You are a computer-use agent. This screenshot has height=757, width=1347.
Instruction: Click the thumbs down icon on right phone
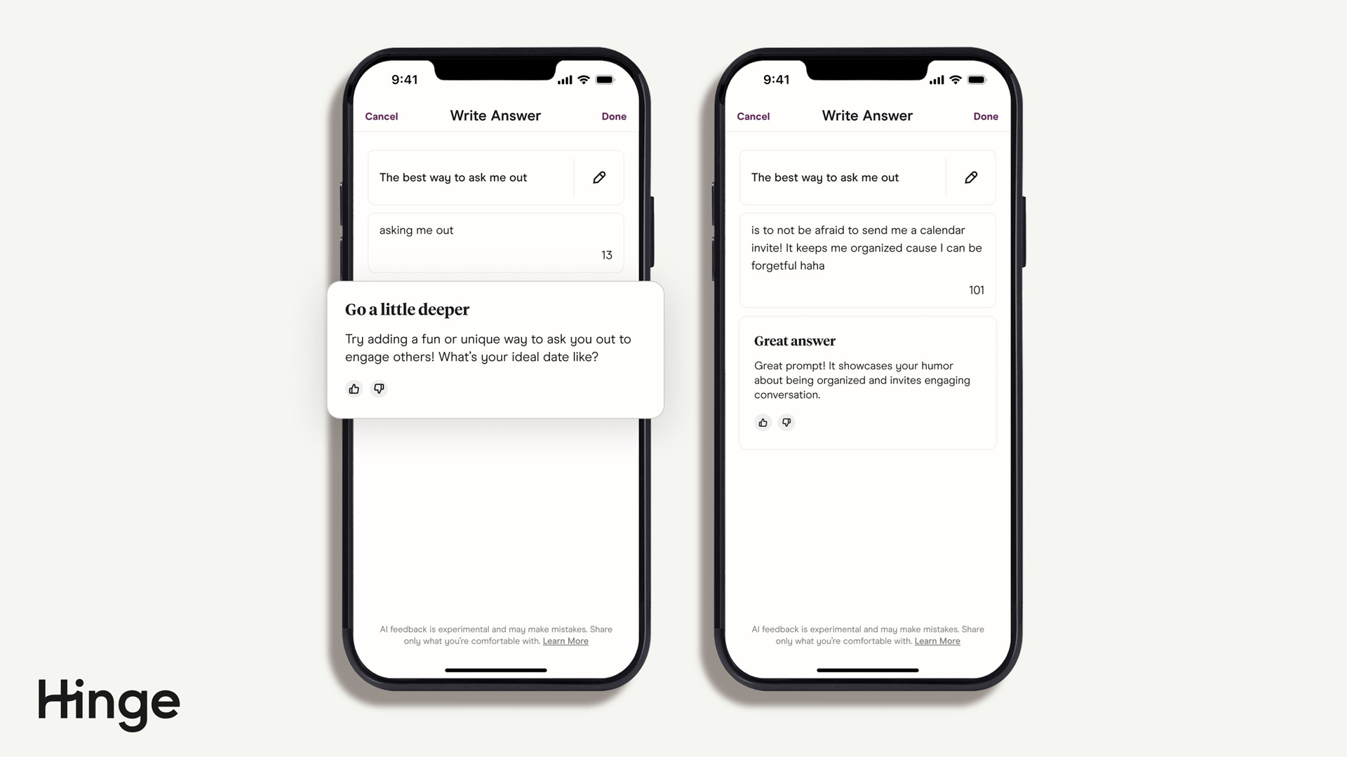pos(786,423)
